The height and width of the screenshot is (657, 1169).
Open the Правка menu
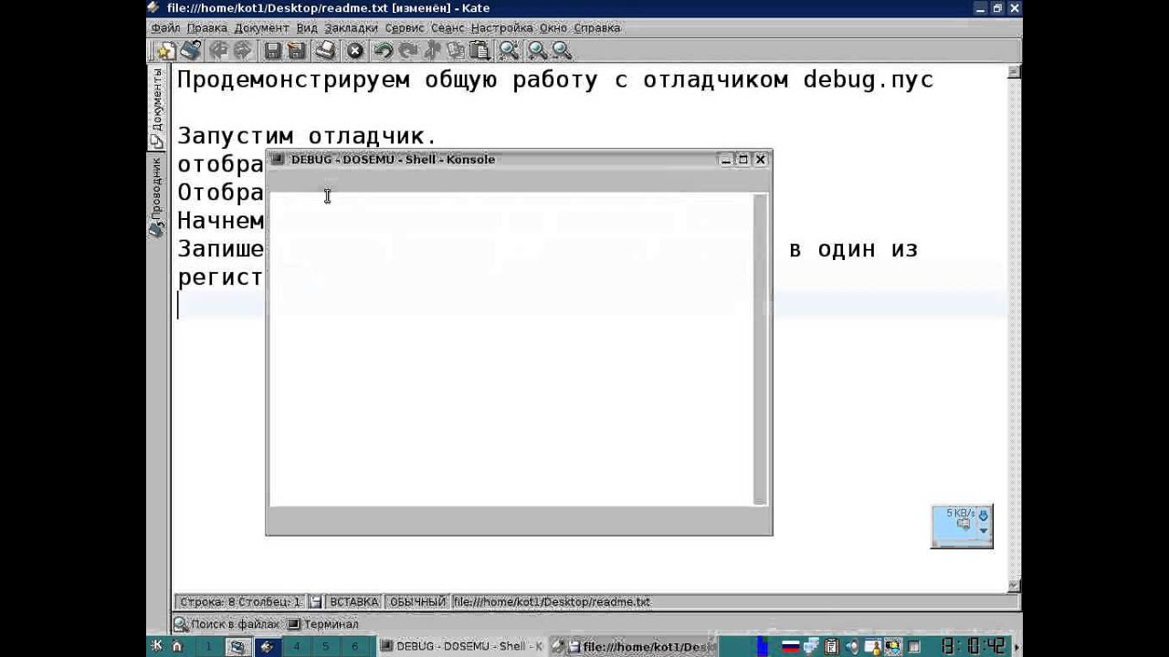click(207, 28)
